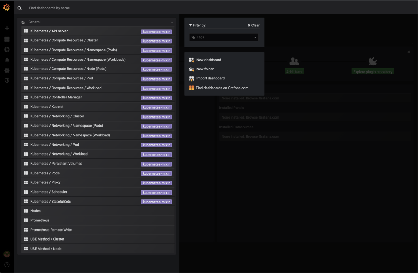
Task: Click the user avatar in the sidebar
Action: tap(7, 254)
